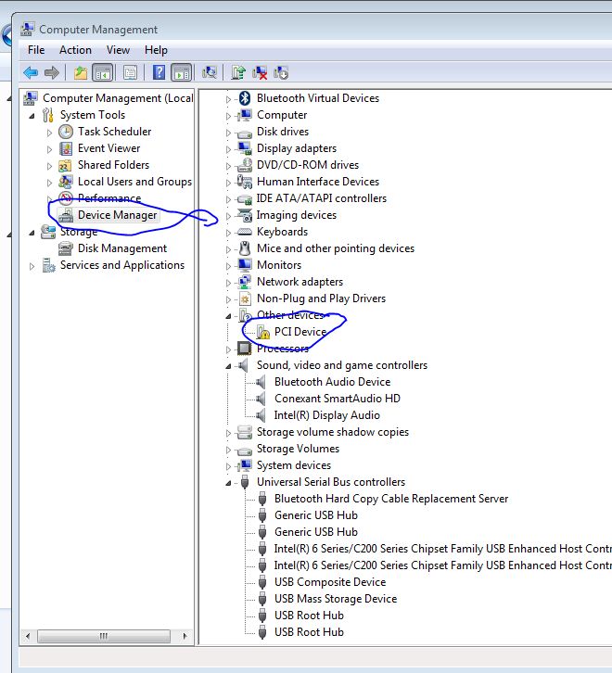Select USB Composite Device entry
The width and height of the screenshot is (612, 673).
(x=330, y=581)
